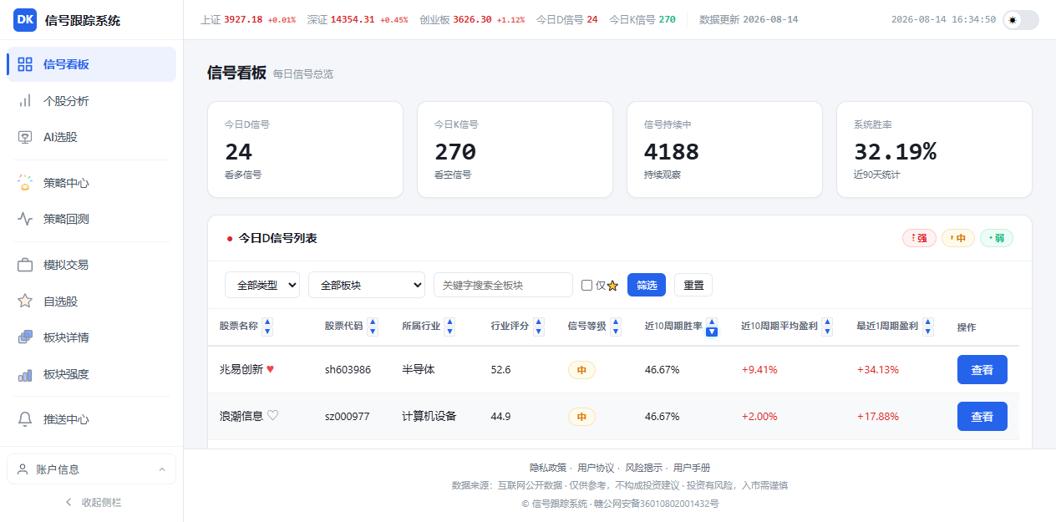1056x522 pixels.
Task: Click the grid icon beside 信号看板
Action: pos(25,64)
